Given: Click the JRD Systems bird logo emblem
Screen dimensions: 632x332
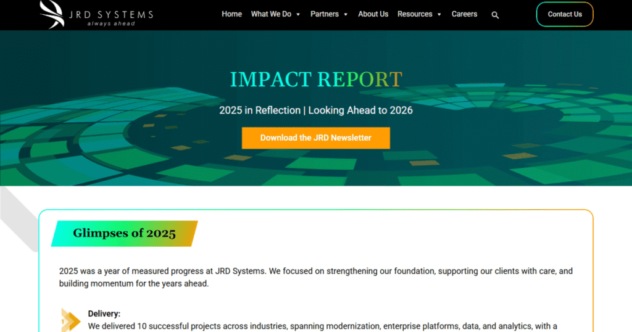Looking at the screenshot, I should click(51, 14).
